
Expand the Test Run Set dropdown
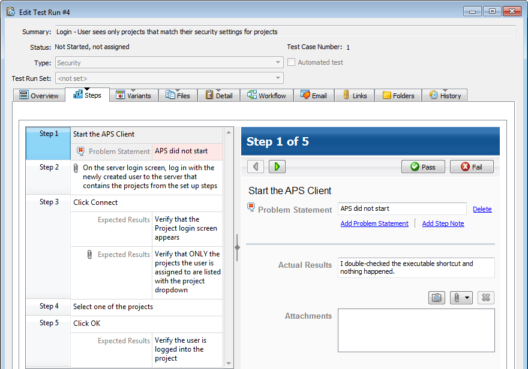click(x=169, y=78)
